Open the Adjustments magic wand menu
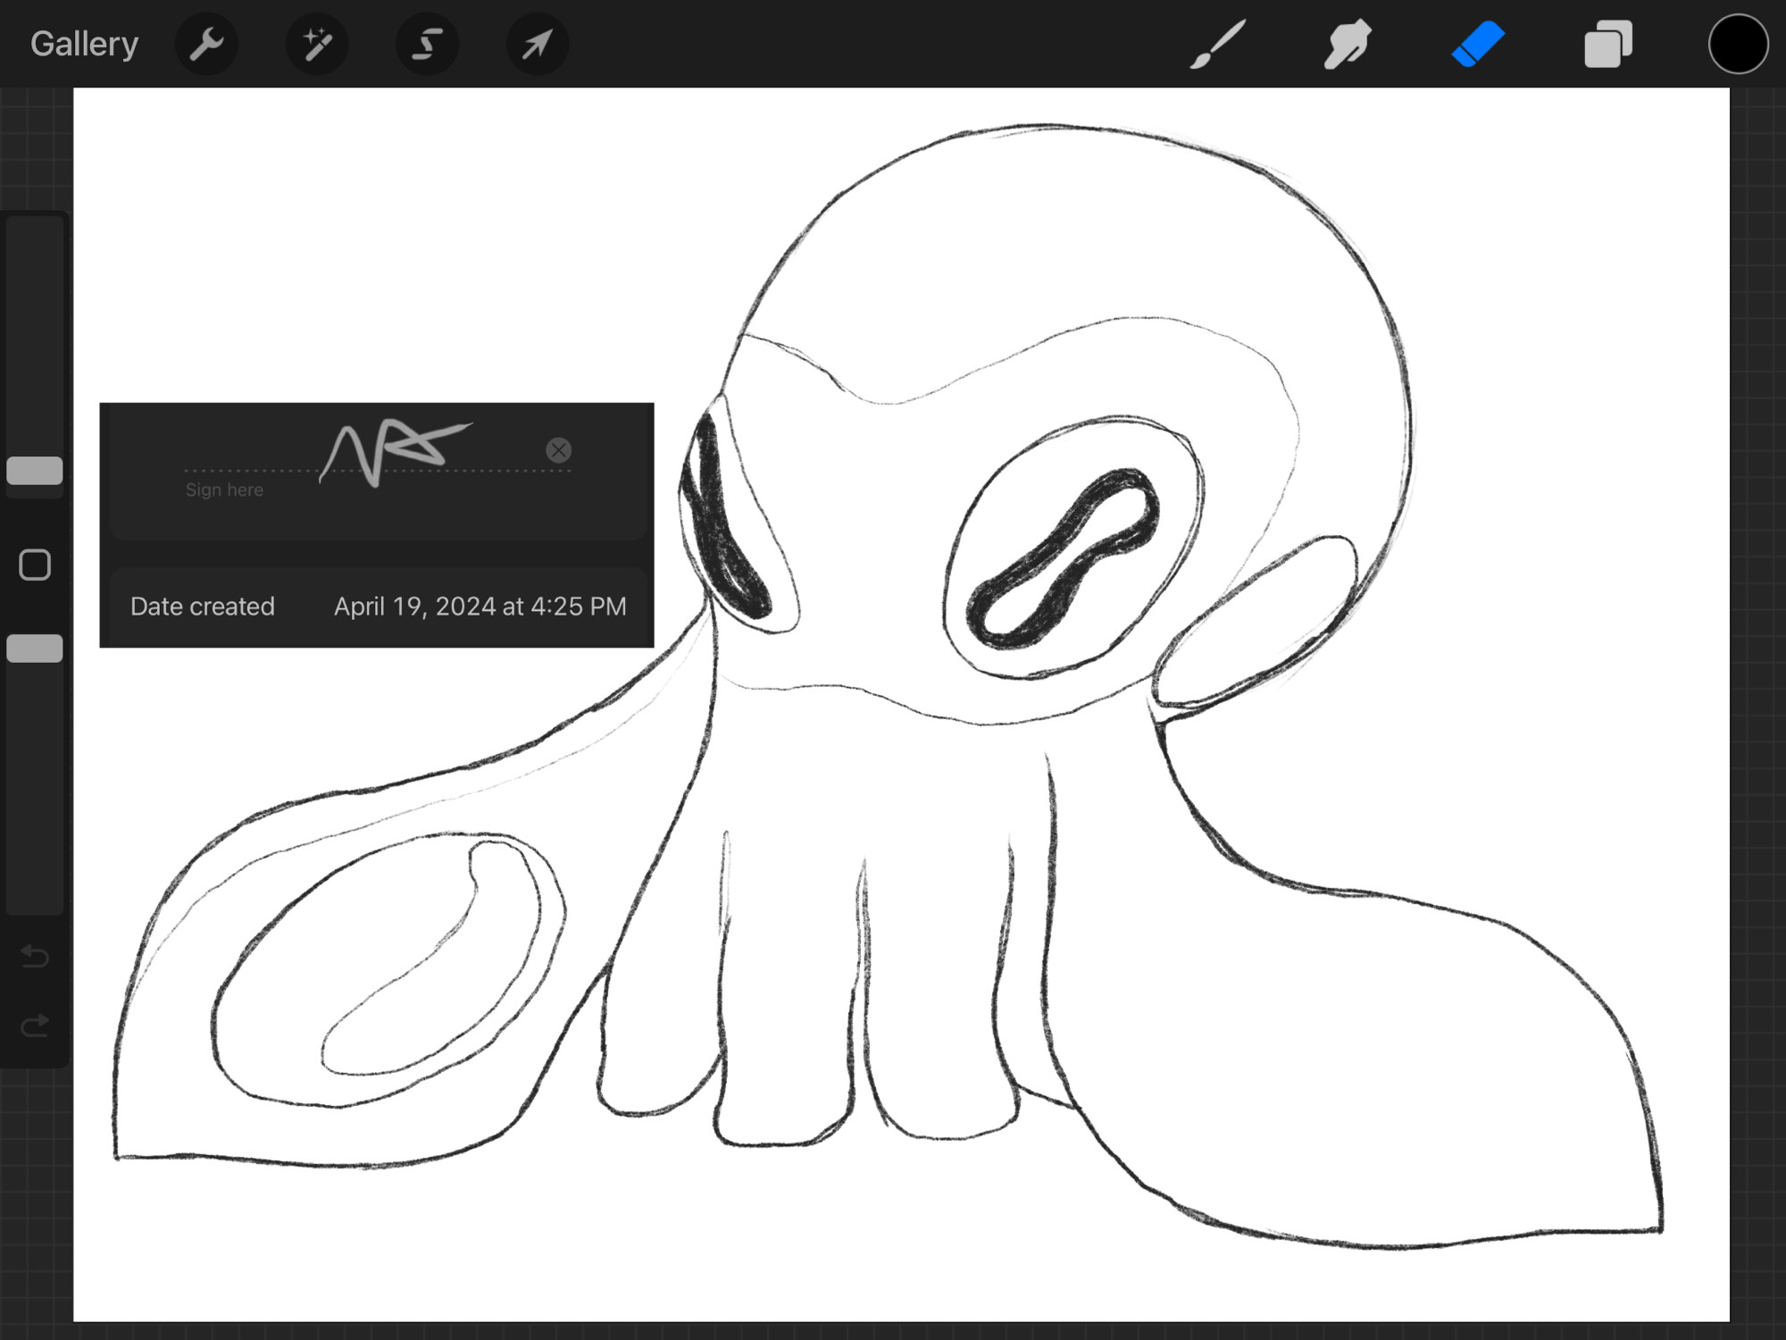 [317, 44]
